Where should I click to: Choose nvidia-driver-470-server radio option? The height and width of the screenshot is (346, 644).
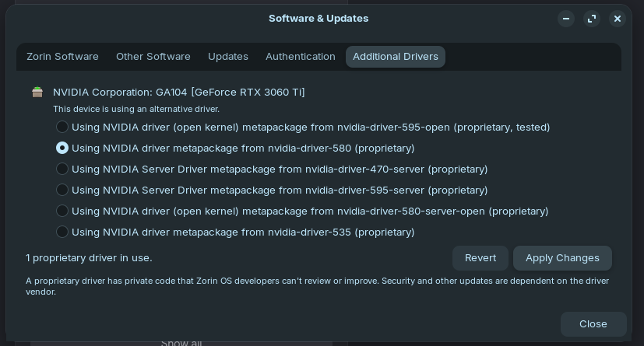[62, 169]
